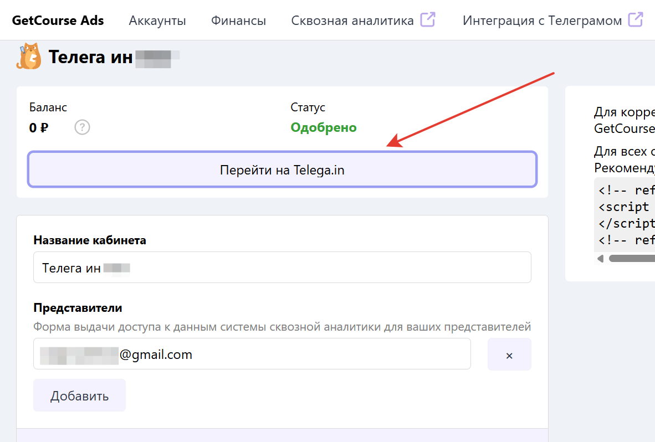
Task: Open the Аккаунты section
Action: (x=157, y=20)
